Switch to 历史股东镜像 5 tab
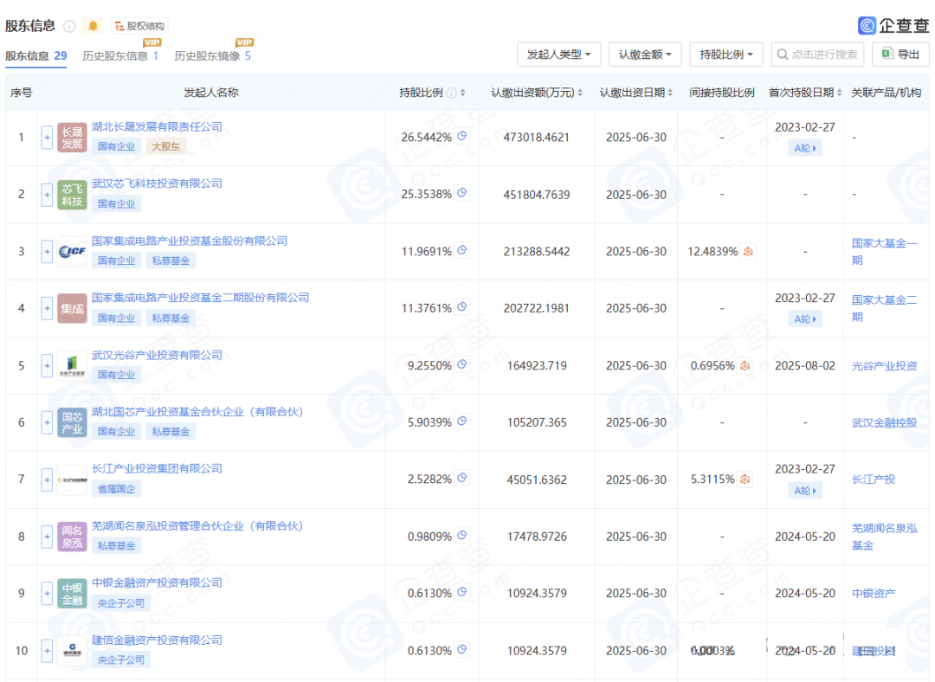This screenshot has height=682, width=935. (x=213, y=55)
